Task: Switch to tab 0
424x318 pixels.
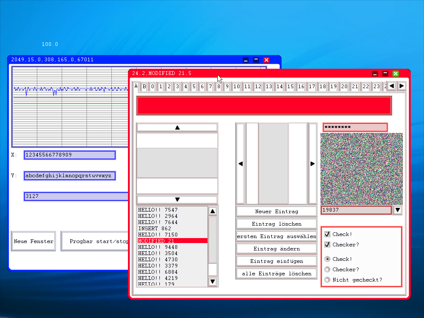Action: pos(152,87)
